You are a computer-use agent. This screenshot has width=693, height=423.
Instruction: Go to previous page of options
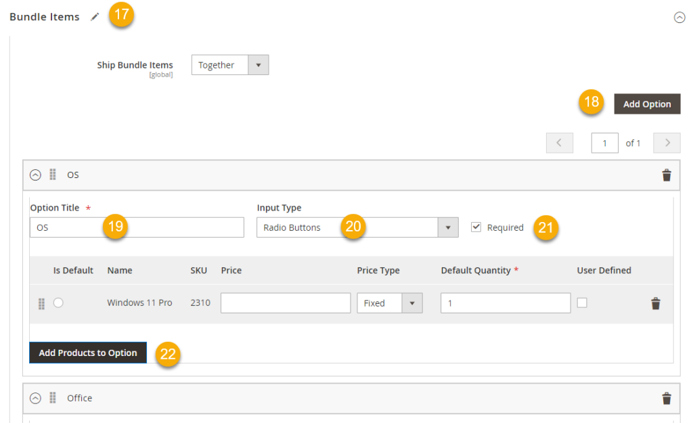pos(559,143)
